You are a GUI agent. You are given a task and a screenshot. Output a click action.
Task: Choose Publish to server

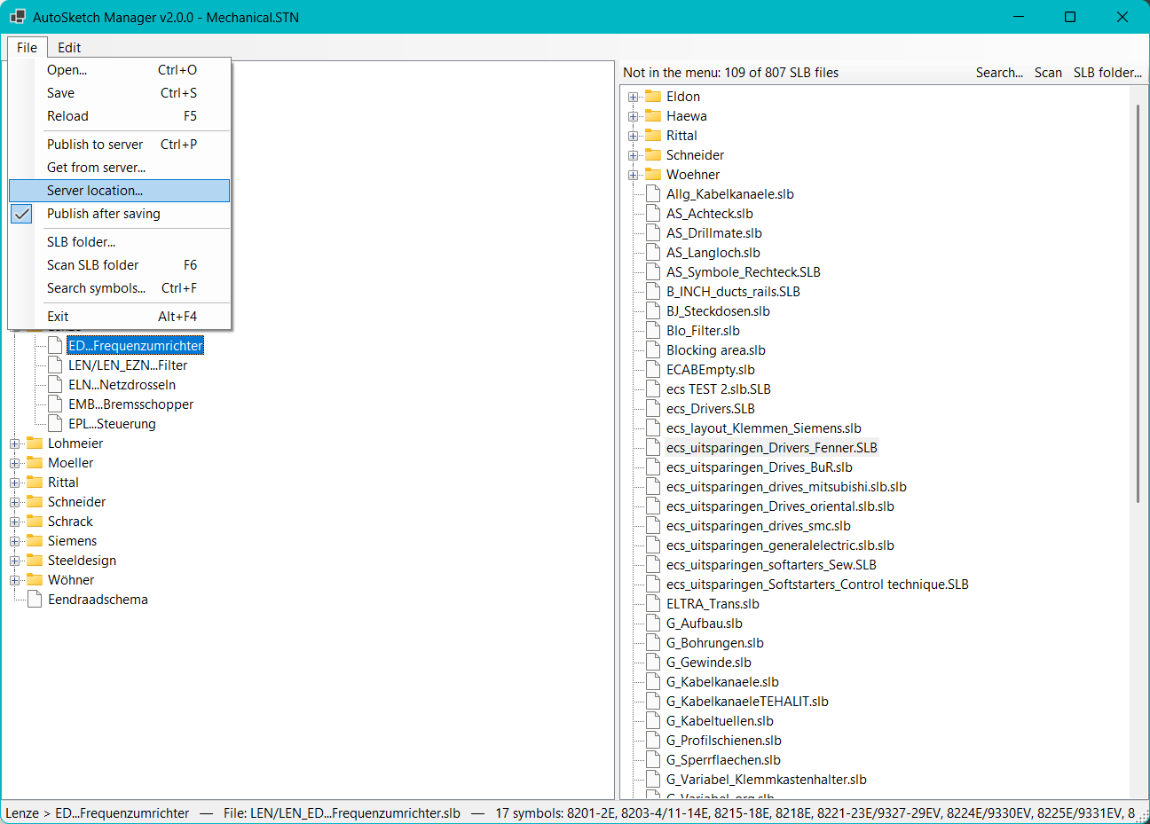tap(120, 145)
